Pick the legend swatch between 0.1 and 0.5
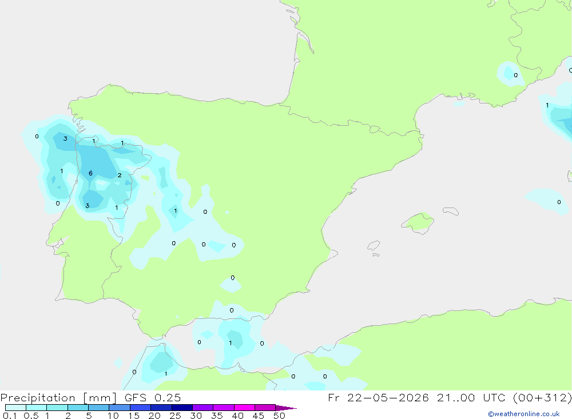 [15, 408]
